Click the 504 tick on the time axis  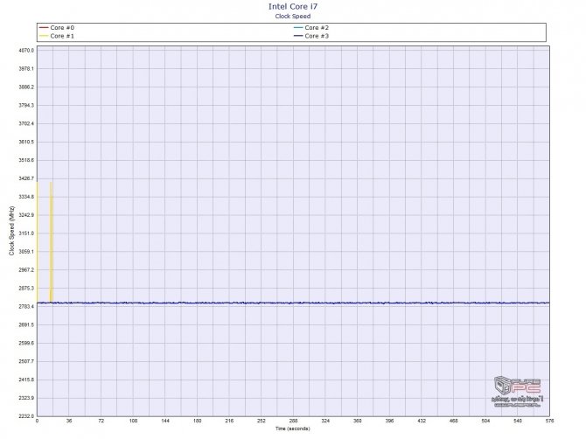click(x=485, y=421)
